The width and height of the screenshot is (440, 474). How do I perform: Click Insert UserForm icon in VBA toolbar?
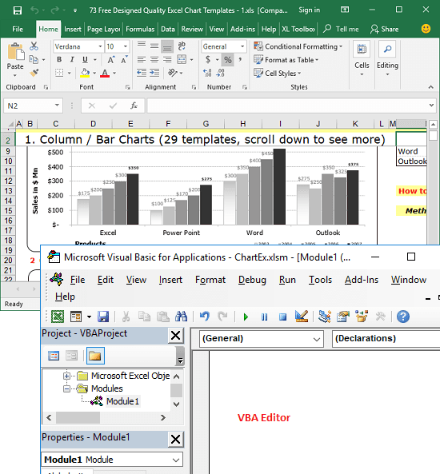click(76, 317)
